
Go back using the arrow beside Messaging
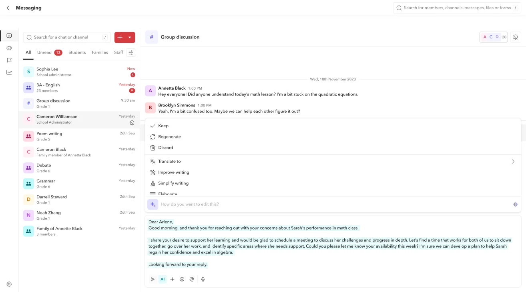pyautogui.click(x=8, y=8)
